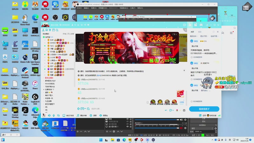
Task: Click the share icon in YY title bar
Action: (85, 25)
